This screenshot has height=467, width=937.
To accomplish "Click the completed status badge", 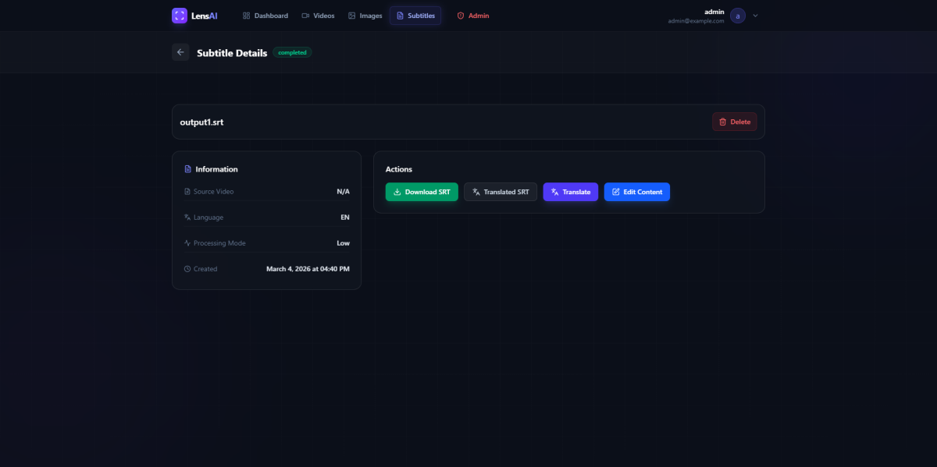I will [292, 53].
